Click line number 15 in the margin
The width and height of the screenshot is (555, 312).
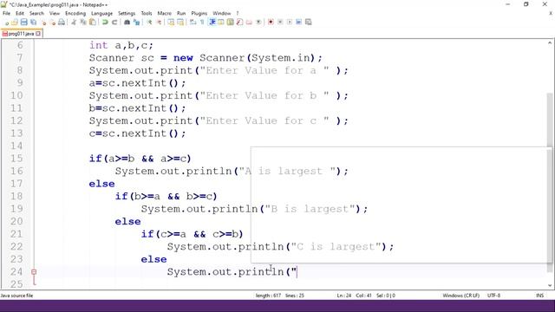click(16, 159)
